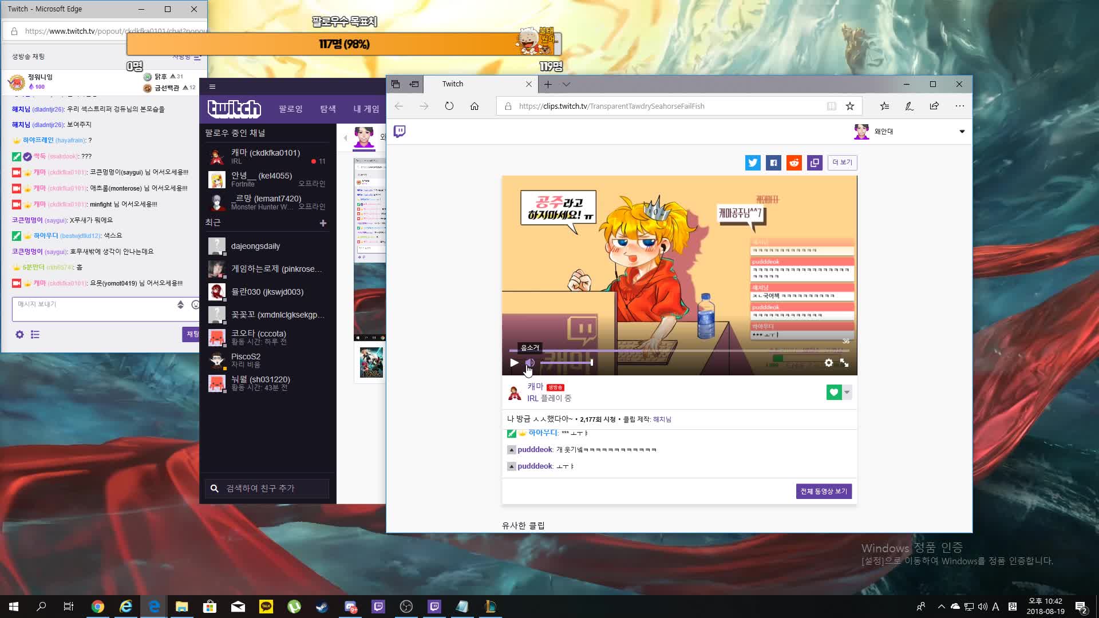The height and width of the screenshot is (618, 1099).
Task: Refresh the clips page in Edge
Action: [449, 106]
